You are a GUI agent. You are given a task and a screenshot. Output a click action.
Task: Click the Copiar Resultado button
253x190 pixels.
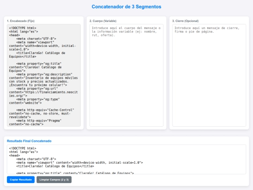[x=21, y=180]
